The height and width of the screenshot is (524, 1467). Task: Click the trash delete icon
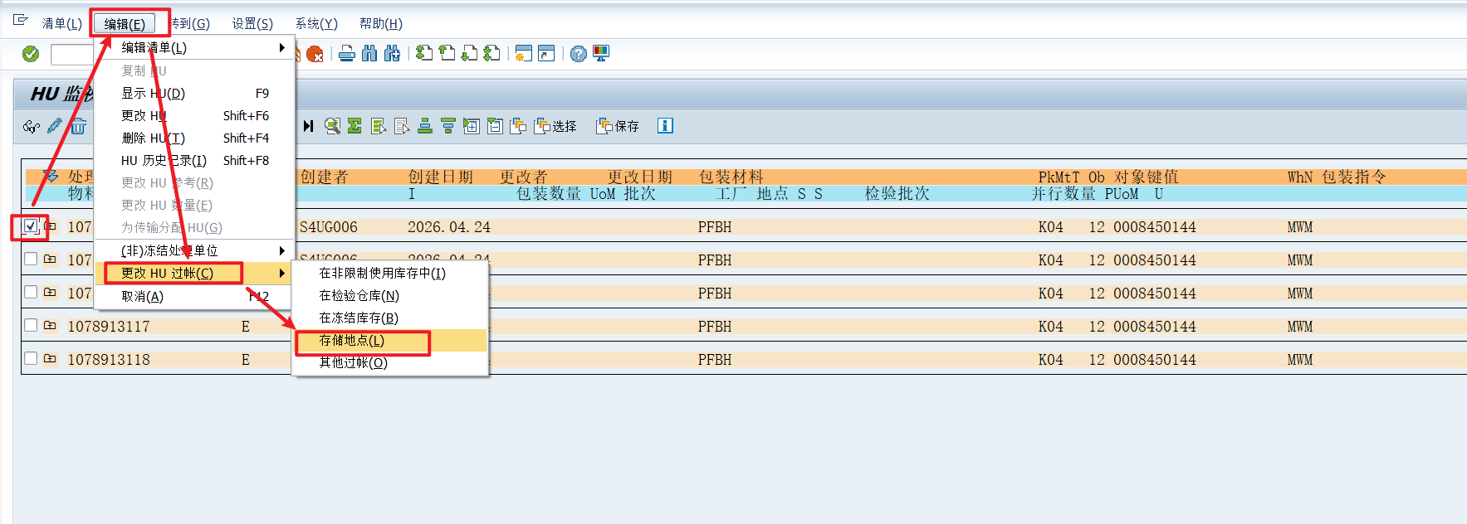pyautogui.click(x=78, y=126)
